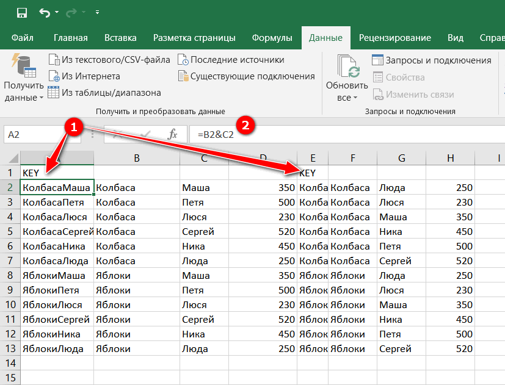Screen dimensions: 505x385
Task: Click the Существующие подключения icon
Action: [183, 76]
